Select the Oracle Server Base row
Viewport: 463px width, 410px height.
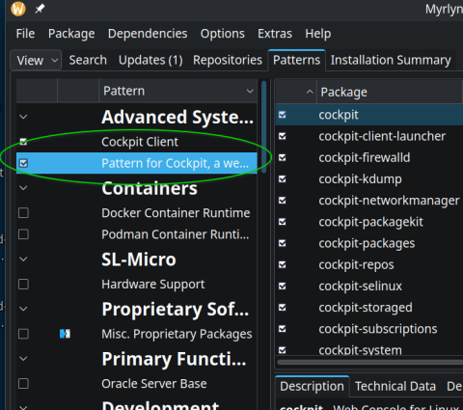pyautogui.click(x=137, y=384)
